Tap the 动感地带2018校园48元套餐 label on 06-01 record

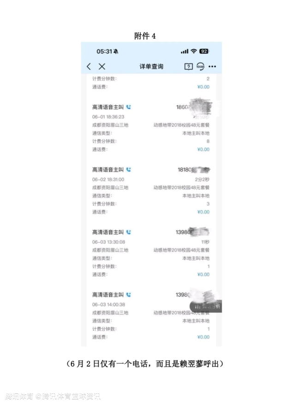pos(181,125)
